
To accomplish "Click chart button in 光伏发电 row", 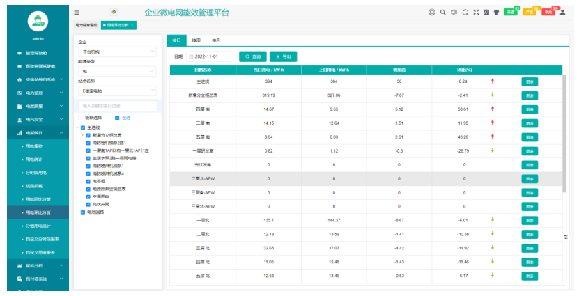I will [x=530, y=165].
